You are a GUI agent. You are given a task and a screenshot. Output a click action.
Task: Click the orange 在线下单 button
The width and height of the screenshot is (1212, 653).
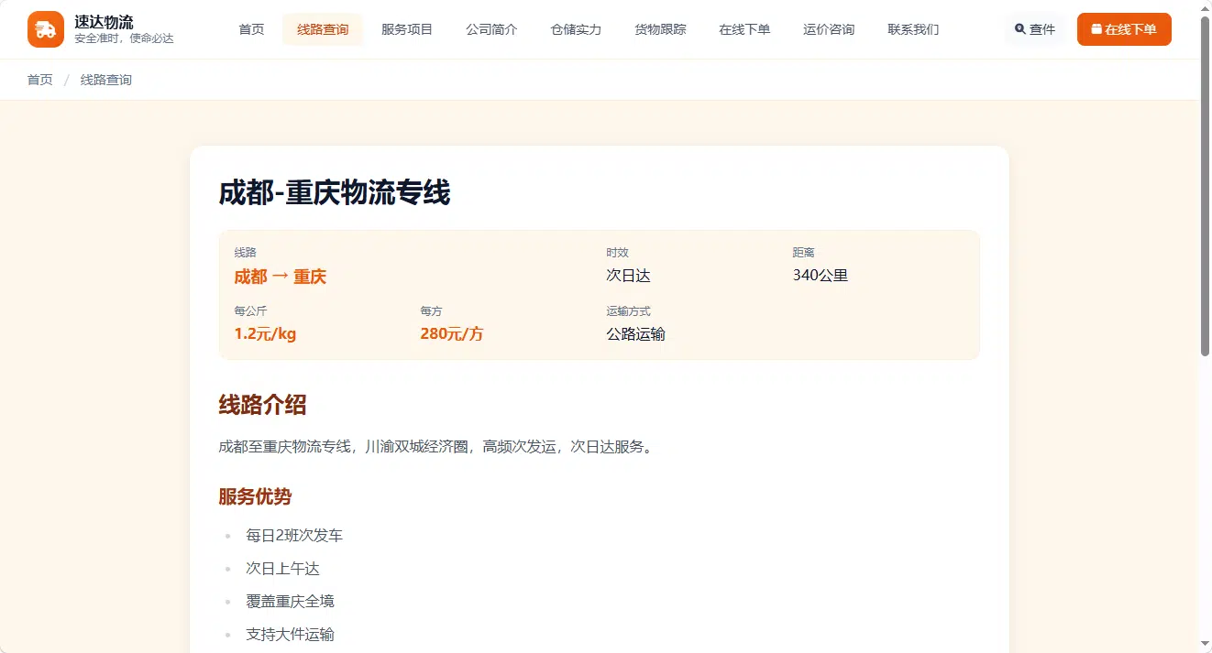(1124, 29)
